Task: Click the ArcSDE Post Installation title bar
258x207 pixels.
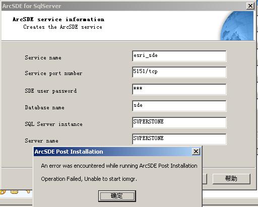Action: coord(112,152)
